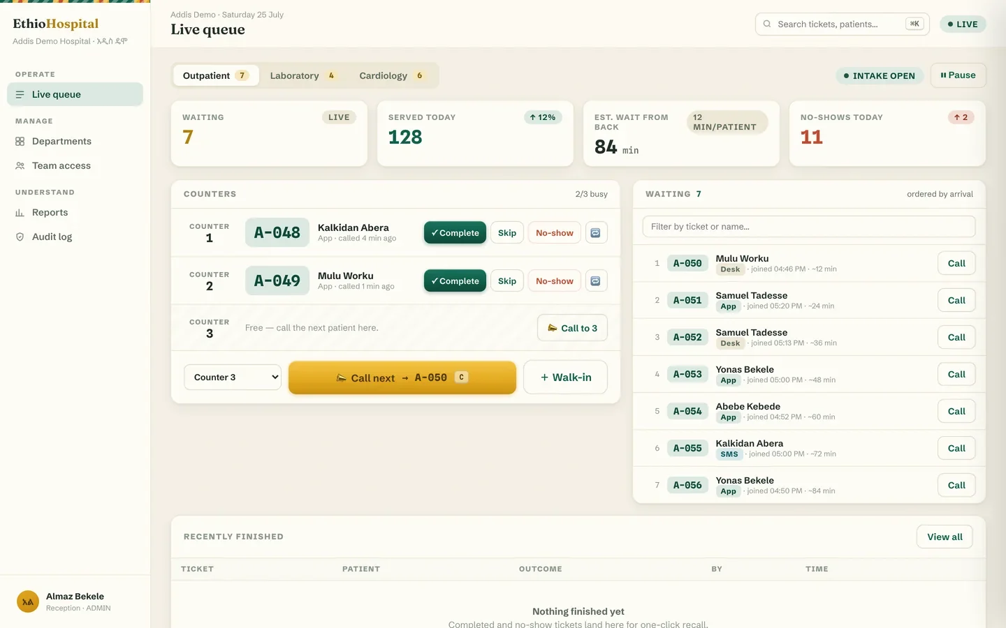Click the 12 MIN/PATIENT badge
This screenshot has height=628, width=1006.
coord(727,122)
